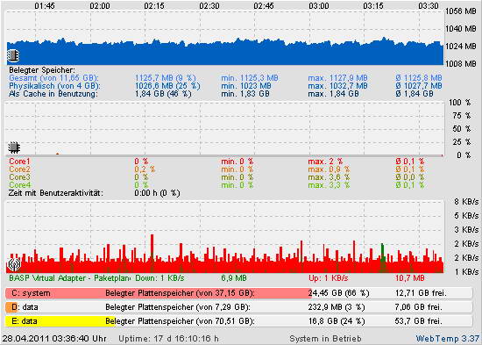Select the C: system disk usage bar
The height and width of the screenshot is (345, 482).
[238, 293]
